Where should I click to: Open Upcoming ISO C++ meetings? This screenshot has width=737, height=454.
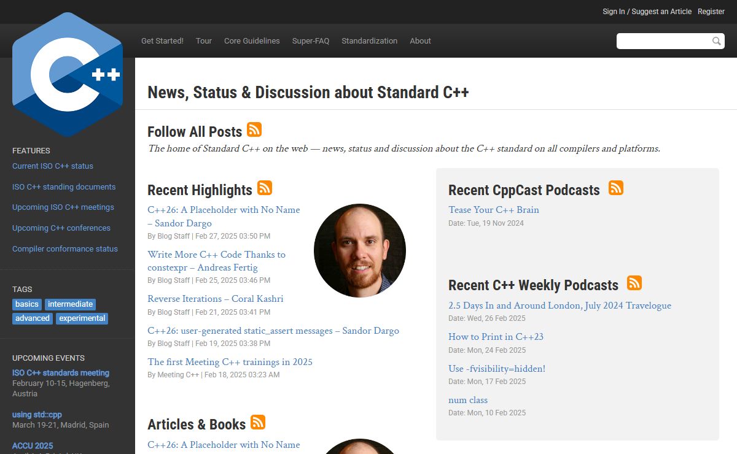coord(63,207)
